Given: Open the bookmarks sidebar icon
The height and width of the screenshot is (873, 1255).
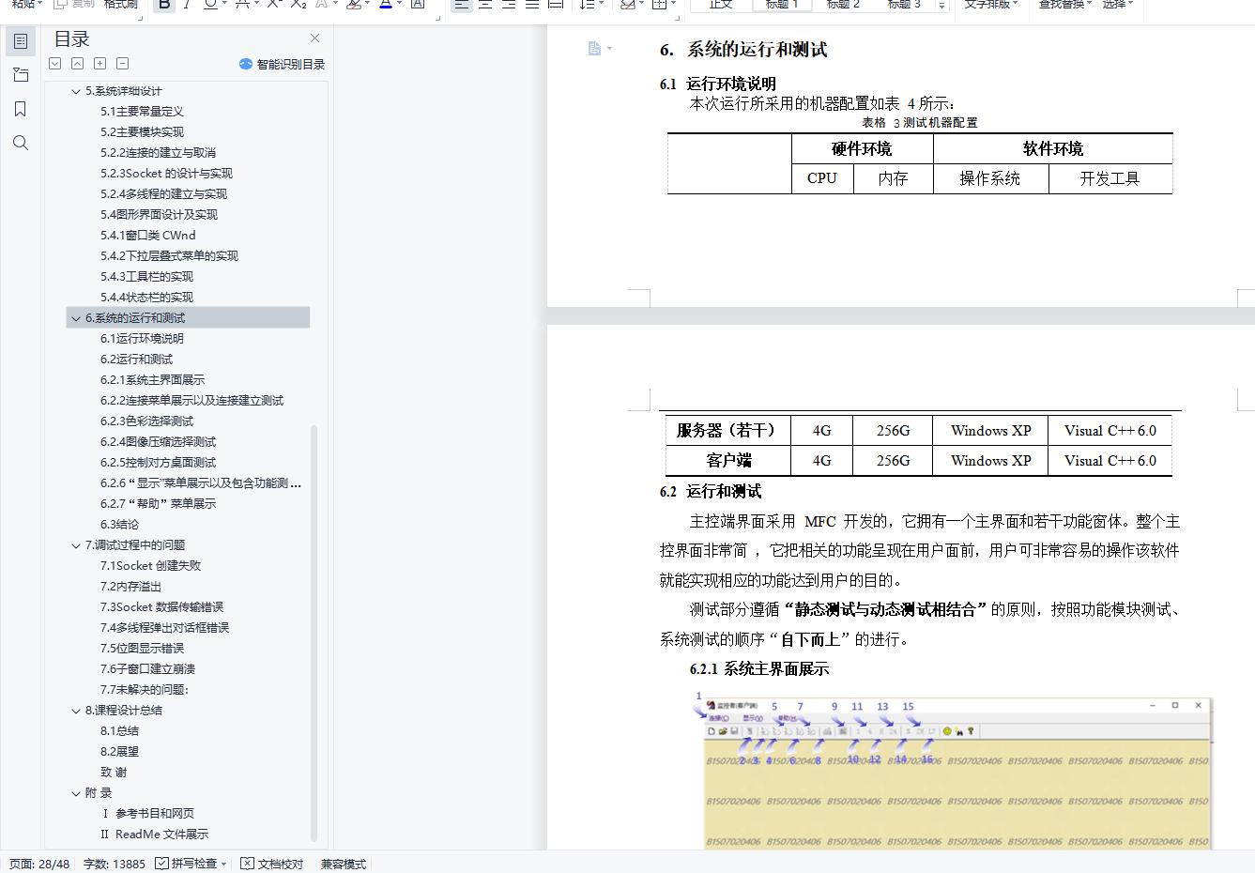Looking at the screenshot, I should pyautogui.click(x=21, y=109).
